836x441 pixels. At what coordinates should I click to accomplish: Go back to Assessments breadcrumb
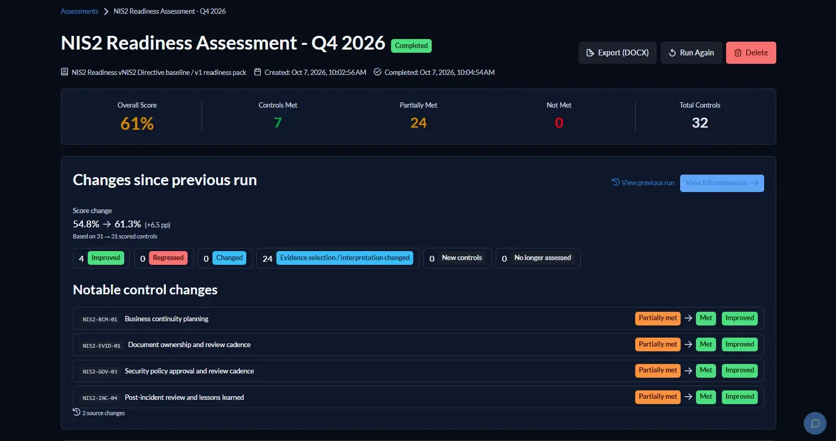(x=79, y=11)
